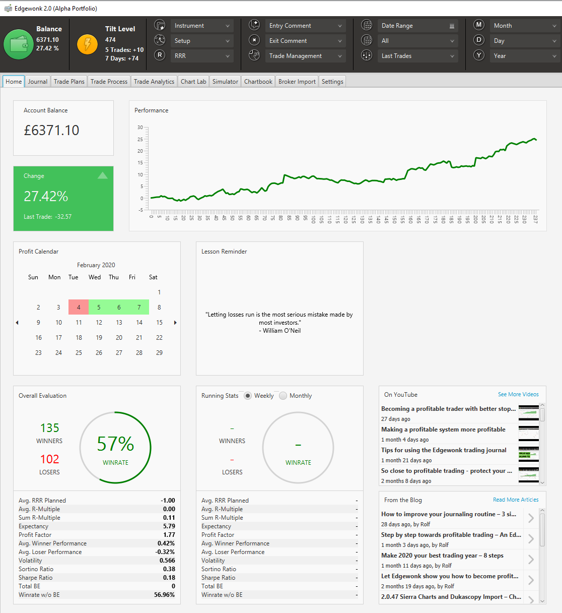This screenshot has width=562, height=613.
Task: Click the circled R RRR icon
Action: point(160,55)
